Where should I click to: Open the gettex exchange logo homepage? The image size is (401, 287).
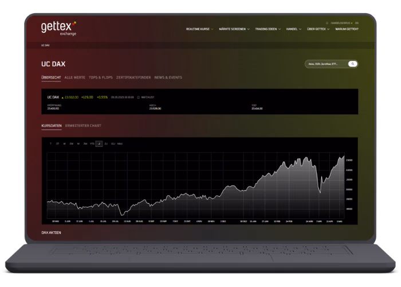tap(58, 29)
